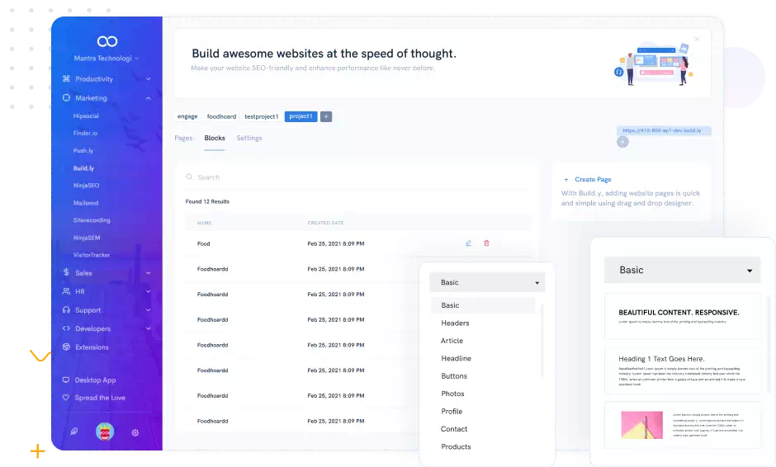Expand the Support section chevron
Viewport: 776px width, 467px height.
click(148, 310)
